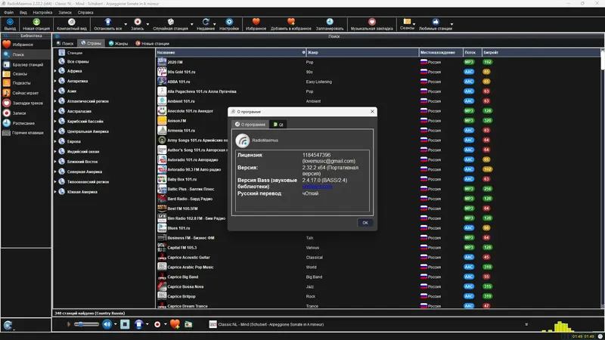Sort by the Название column header

pos(231,52)
